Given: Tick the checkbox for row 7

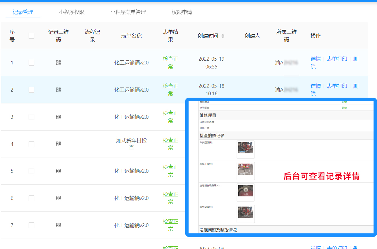Looking at the screenshot, I should click(31, 225).
